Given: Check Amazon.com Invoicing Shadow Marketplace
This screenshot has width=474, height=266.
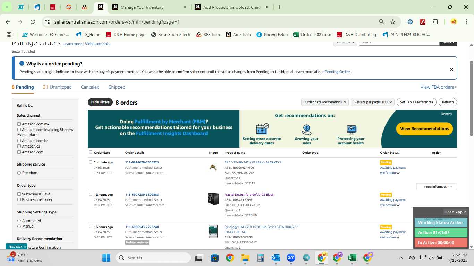Looking at the screenshot, I should (19, 130).
